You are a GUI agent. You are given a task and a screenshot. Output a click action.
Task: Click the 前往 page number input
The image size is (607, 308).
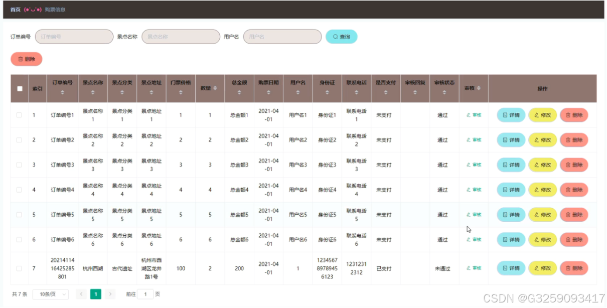click(x=145, y=294)
